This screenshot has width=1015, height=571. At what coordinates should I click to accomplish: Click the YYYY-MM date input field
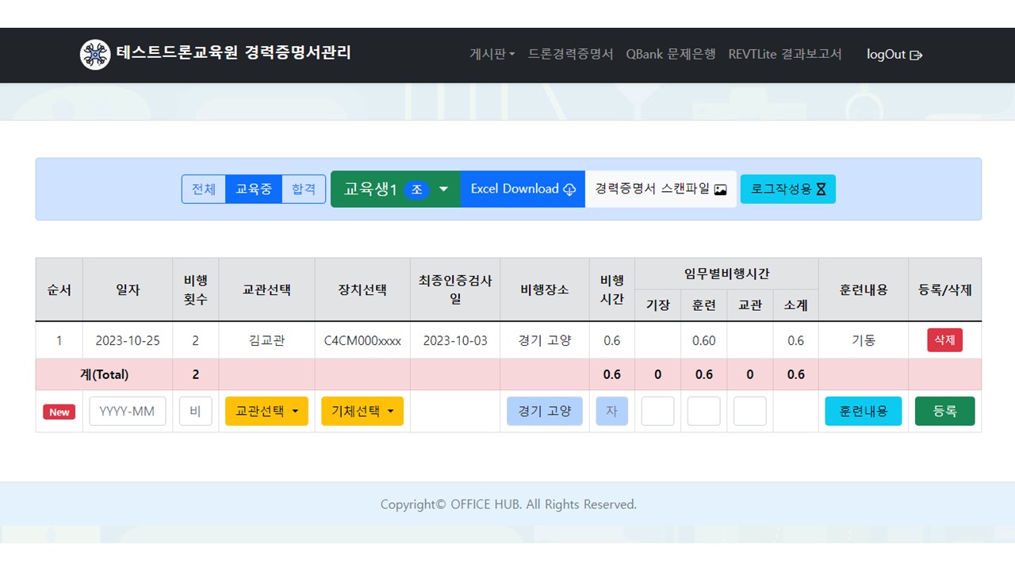128,412
